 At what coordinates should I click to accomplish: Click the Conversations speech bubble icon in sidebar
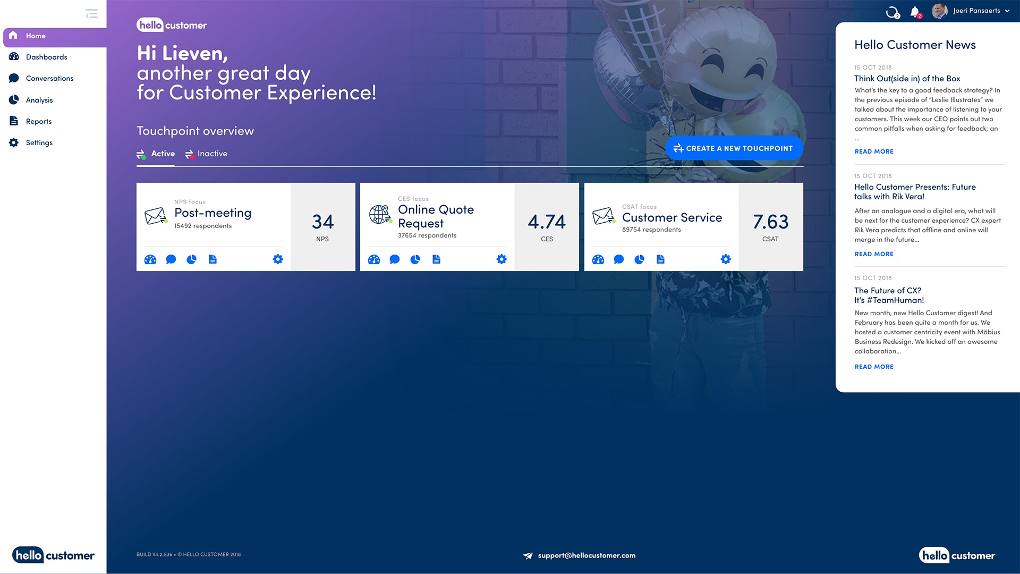[x=14, y=78]
